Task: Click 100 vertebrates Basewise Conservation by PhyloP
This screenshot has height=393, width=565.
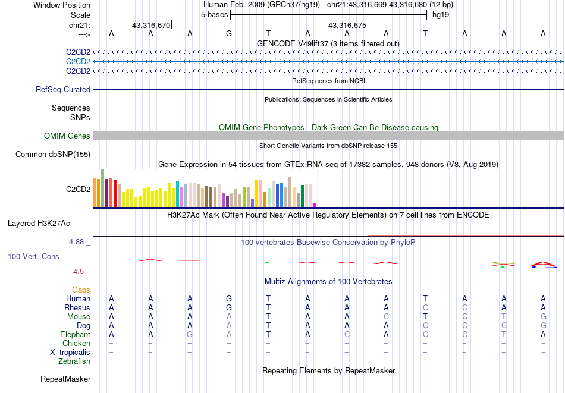Action: [328, 243]
